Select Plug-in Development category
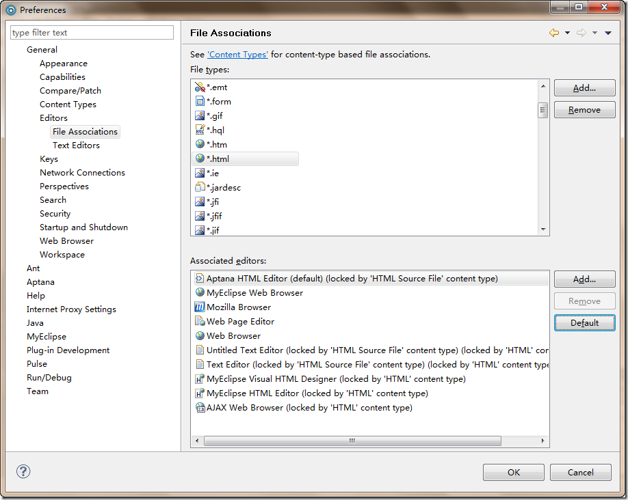This screenshot has width=628, height=500. (68, 350)
